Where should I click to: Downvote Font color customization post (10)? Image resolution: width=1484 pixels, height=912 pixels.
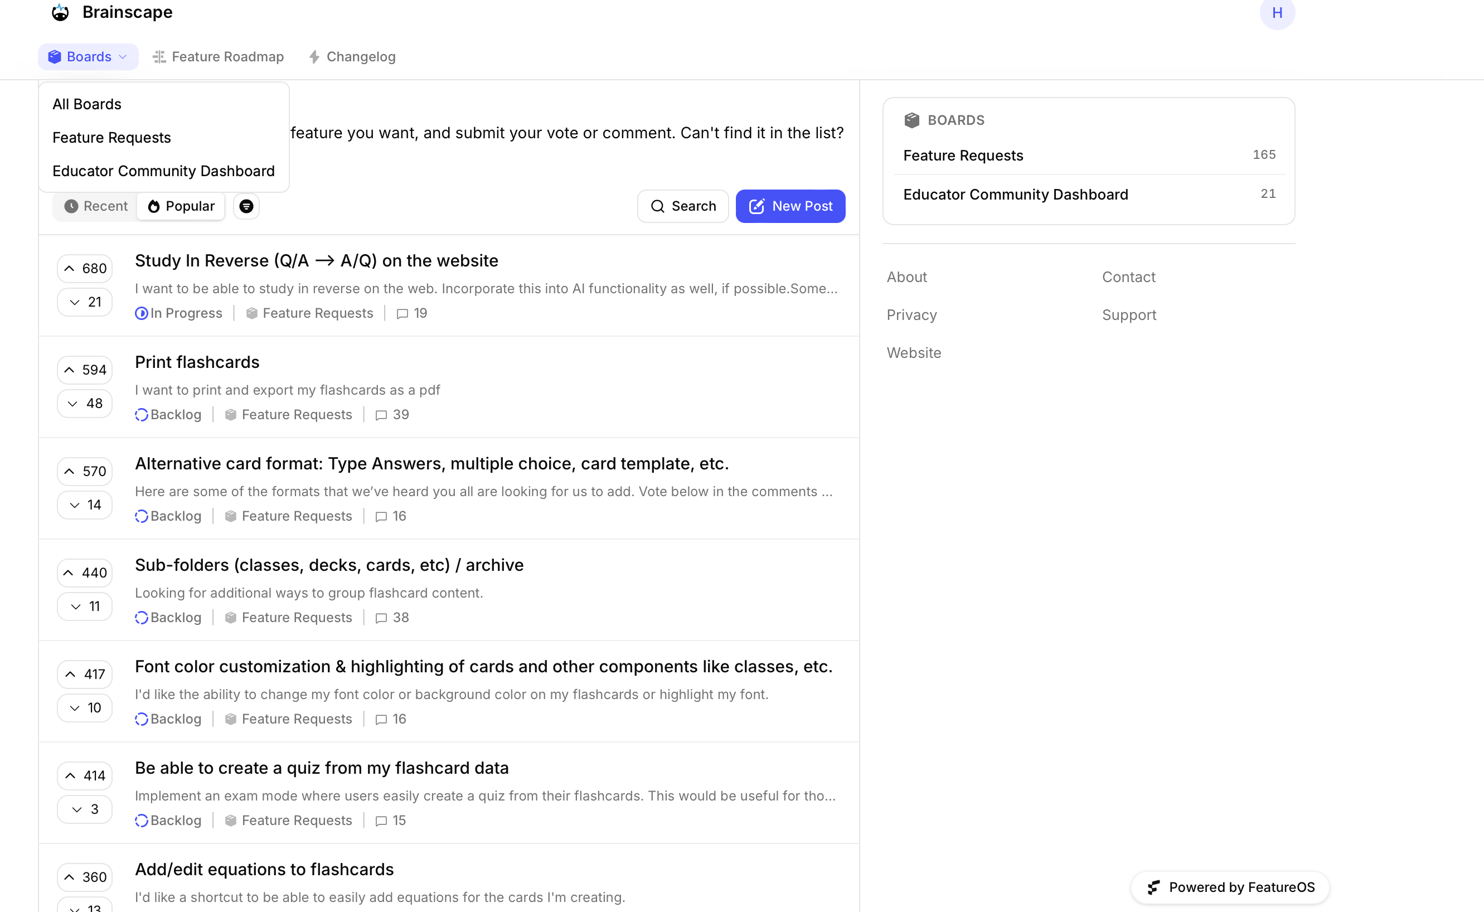(x=85, y=707)
